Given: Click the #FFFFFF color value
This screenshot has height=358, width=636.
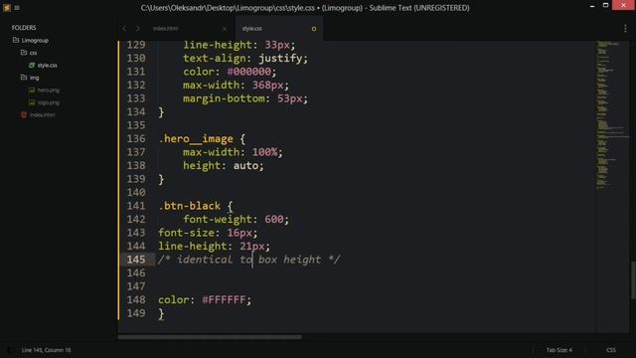Looking at the screenshot, I should click(224, 299).
